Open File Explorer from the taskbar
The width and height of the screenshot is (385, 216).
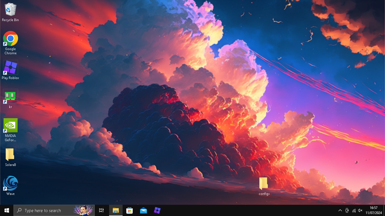coord(116,210)
